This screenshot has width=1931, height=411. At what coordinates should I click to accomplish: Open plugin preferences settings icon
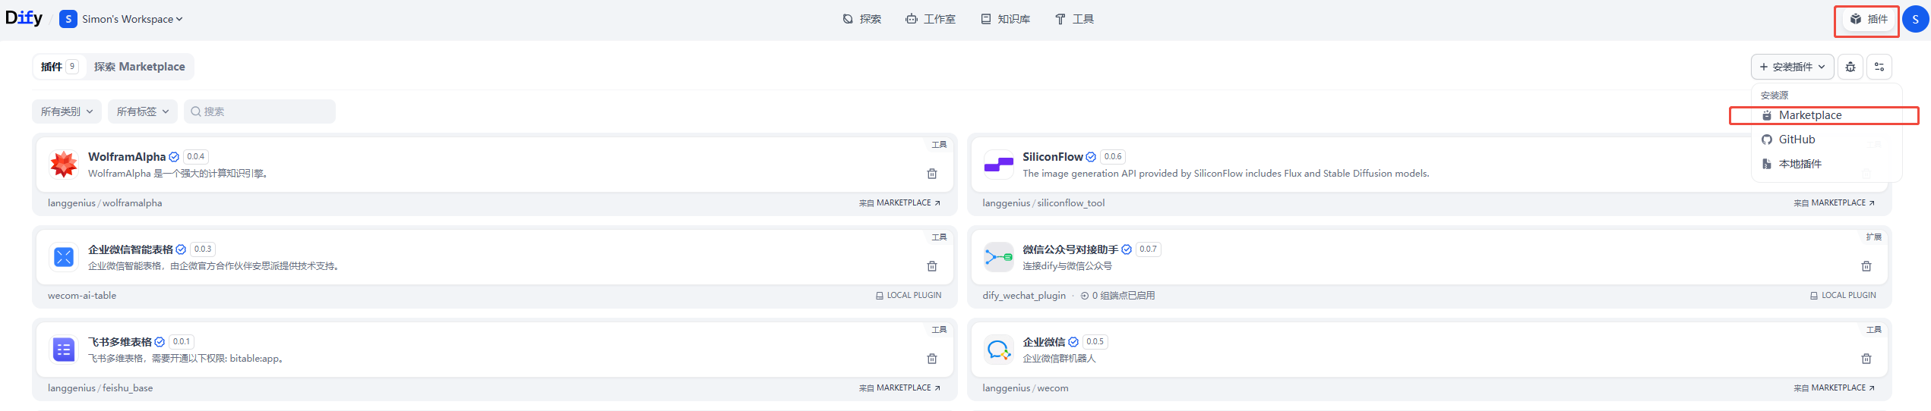tap(1879, 67)
